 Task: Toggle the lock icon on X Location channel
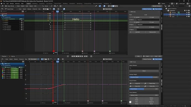click(x=23, y=21)
